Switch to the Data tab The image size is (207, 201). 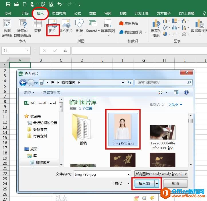click(92, 13)
